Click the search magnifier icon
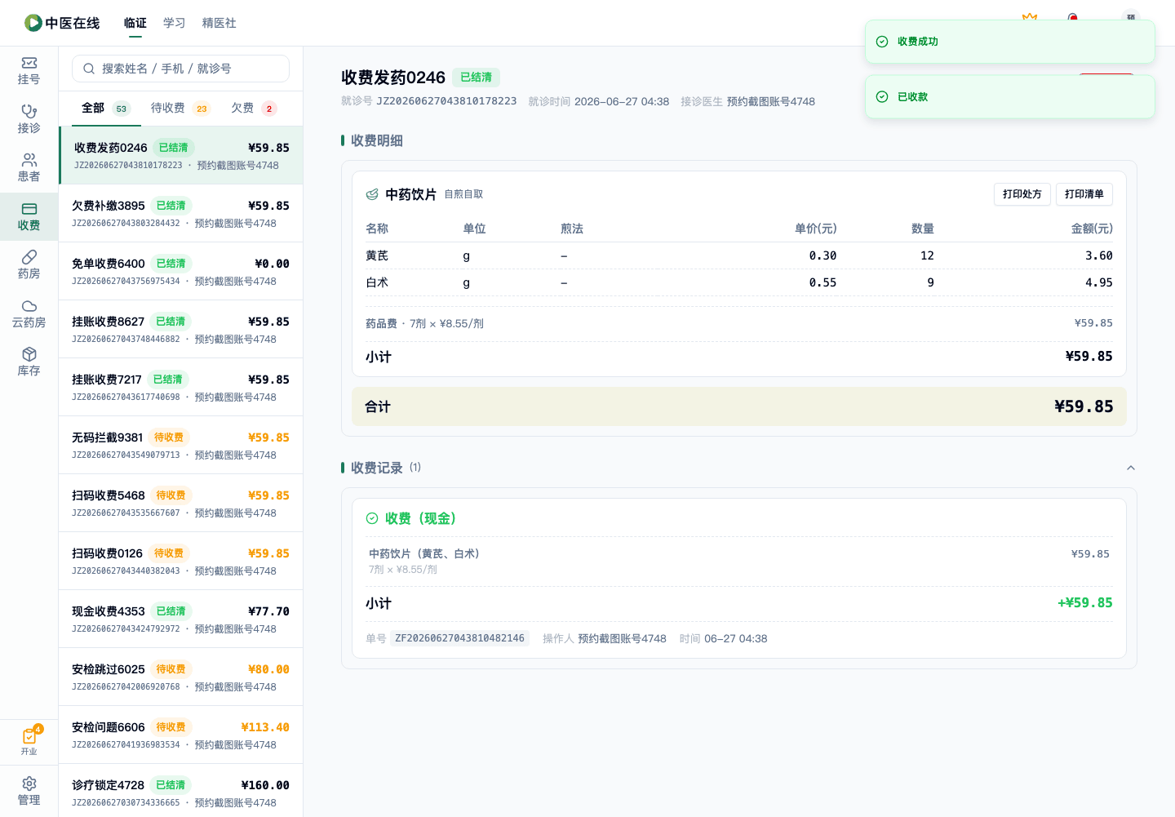 (x=89, y=69)
